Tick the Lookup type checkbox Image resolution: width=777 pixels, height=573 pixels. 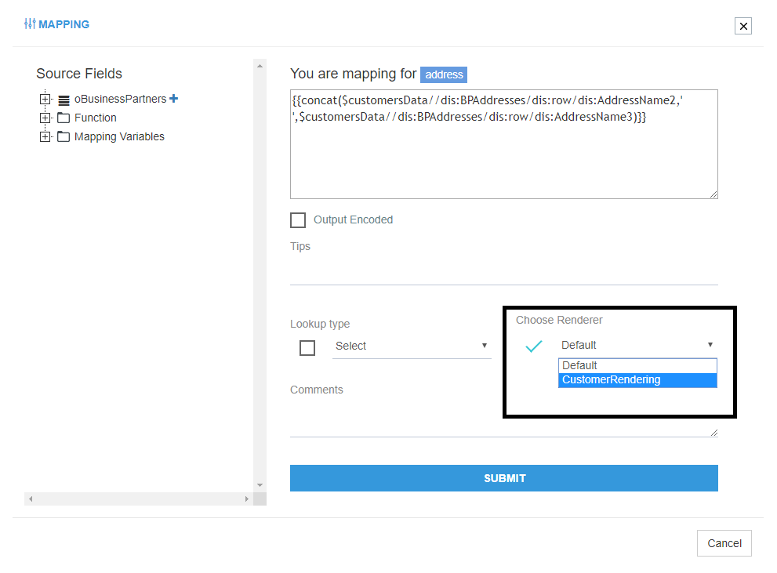point(307,347)
